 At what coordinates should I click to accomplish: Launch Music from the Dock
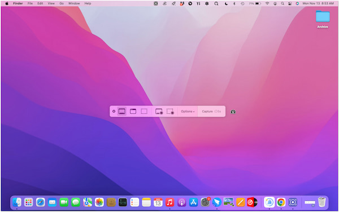[x=170, y=202]
